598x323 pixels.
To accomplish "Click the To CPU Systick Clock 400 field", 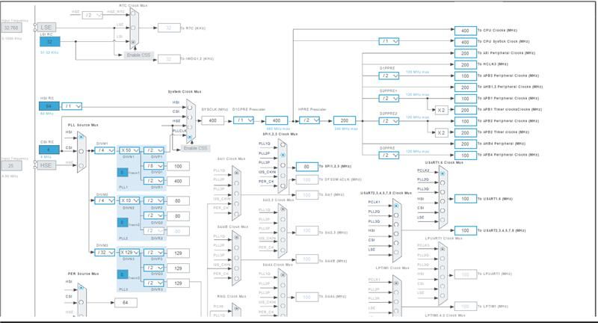I will coord(465,42).
